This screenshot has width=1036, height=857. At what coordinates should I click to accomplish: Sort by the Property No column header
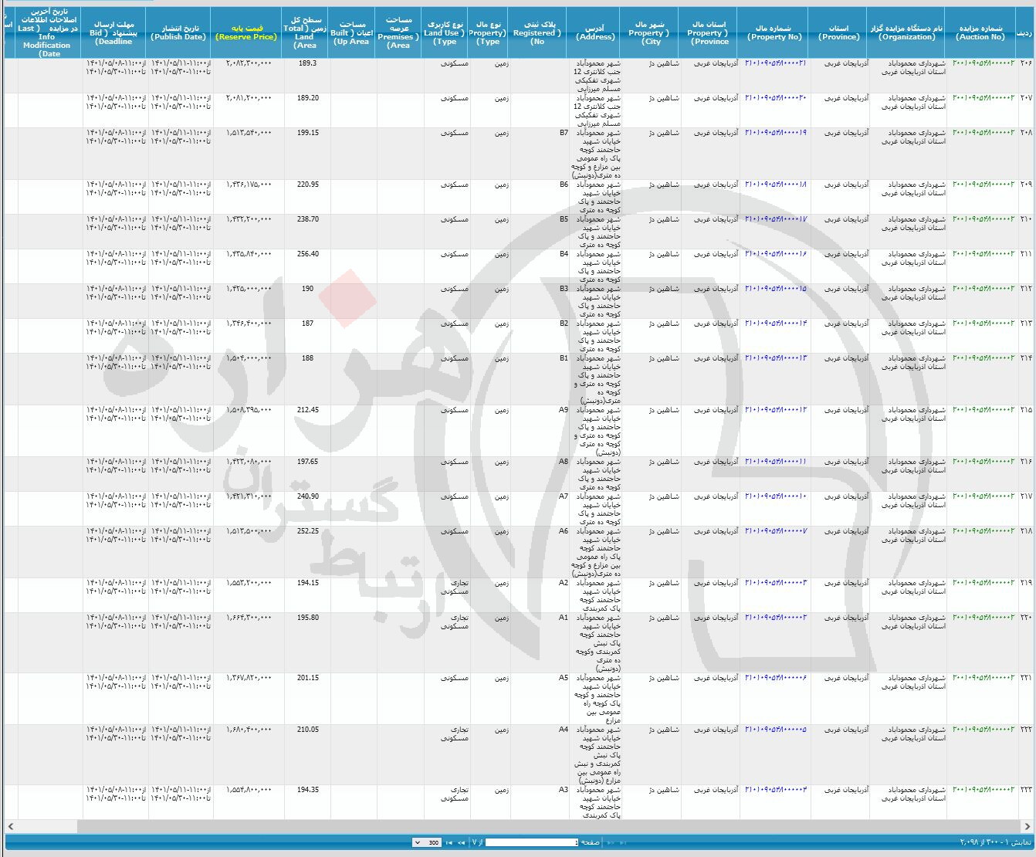pos(774,32)
